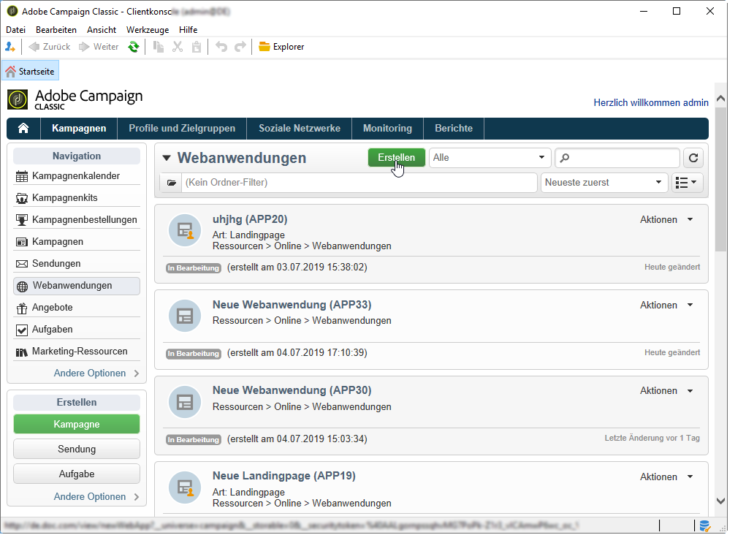746x554 pixels.
Task: Click the home icon in the navigation bar
Action: [x=23, y=128]
